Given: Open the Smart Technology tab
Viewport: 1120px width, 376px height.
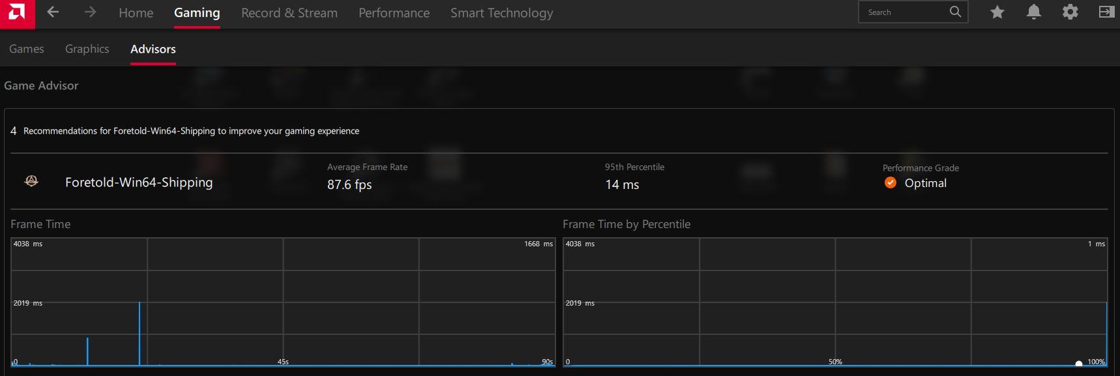Looking at the screenshot, I should click(x=501, y=13).
